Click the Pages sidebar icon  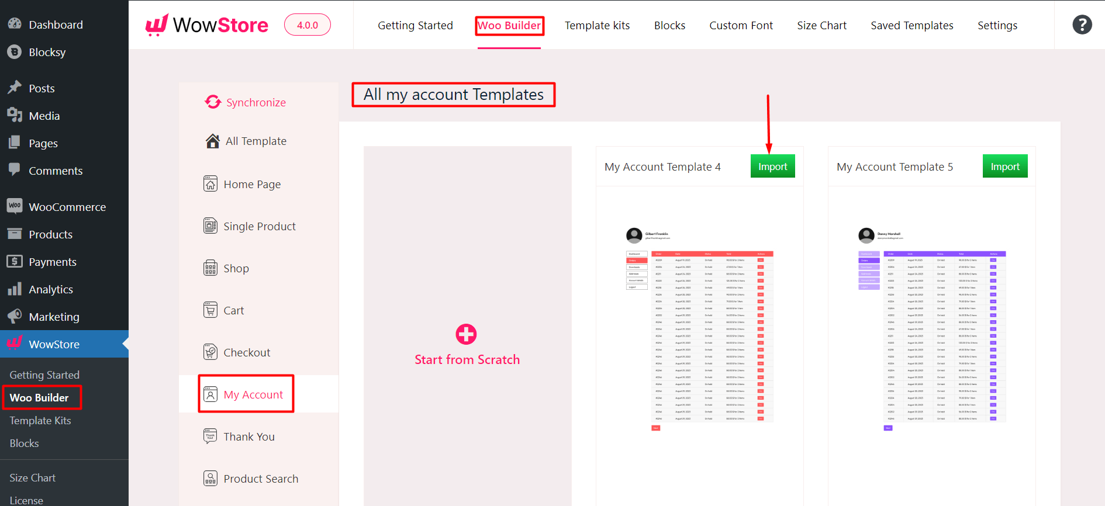click(15, 143)
